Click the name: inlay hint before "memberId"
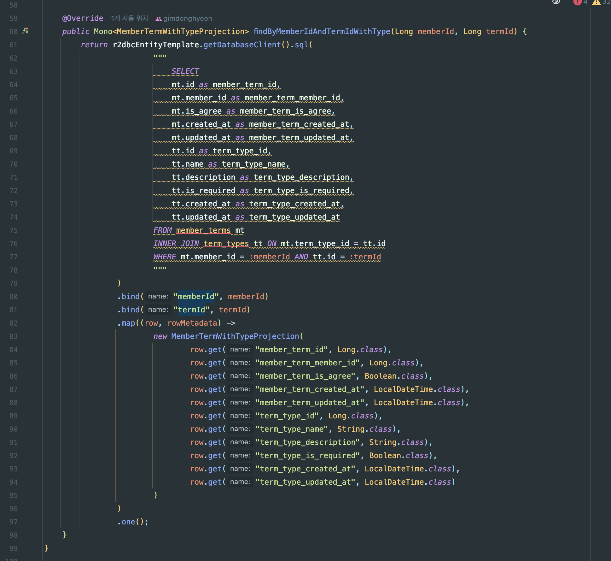Image resolution: width=611 pixels, height=561 pixels. 158,296
